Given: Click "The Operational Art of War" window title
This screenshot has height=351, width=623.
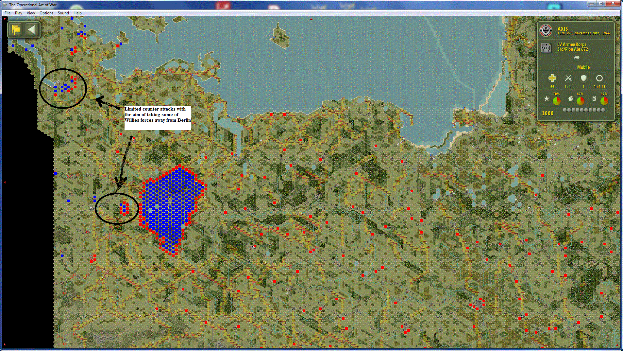Looking at the screenshot, I should (x=33, y=5).
